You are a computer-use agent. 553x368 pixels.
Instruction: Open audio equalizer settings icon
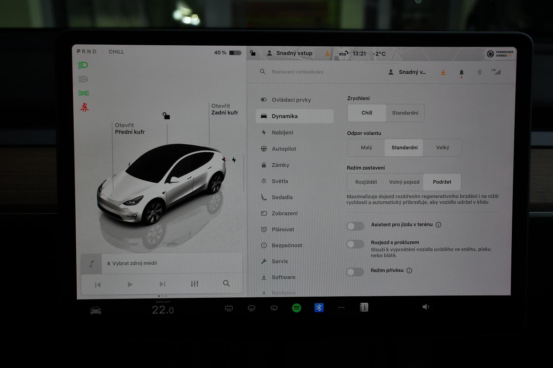195,284
